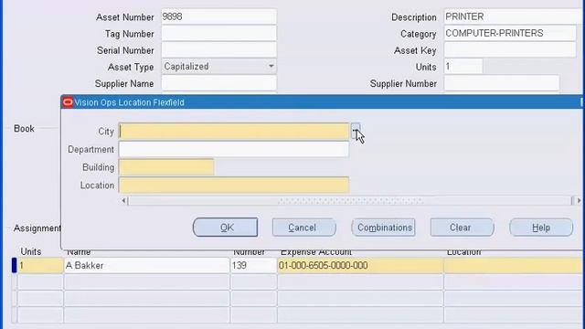
Task: Open the Combinations button
Action: (383, 228)
